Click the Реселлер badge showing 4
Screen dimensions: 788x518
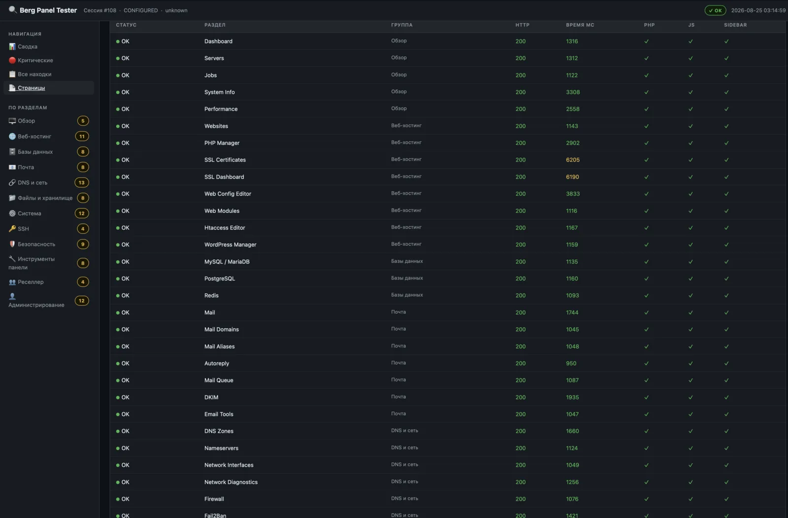pos(83,282)
